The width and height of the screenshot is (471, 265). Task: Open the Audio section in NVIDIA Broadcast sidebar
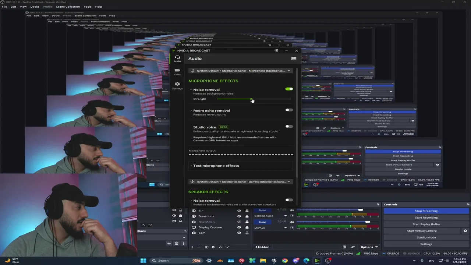177,59
